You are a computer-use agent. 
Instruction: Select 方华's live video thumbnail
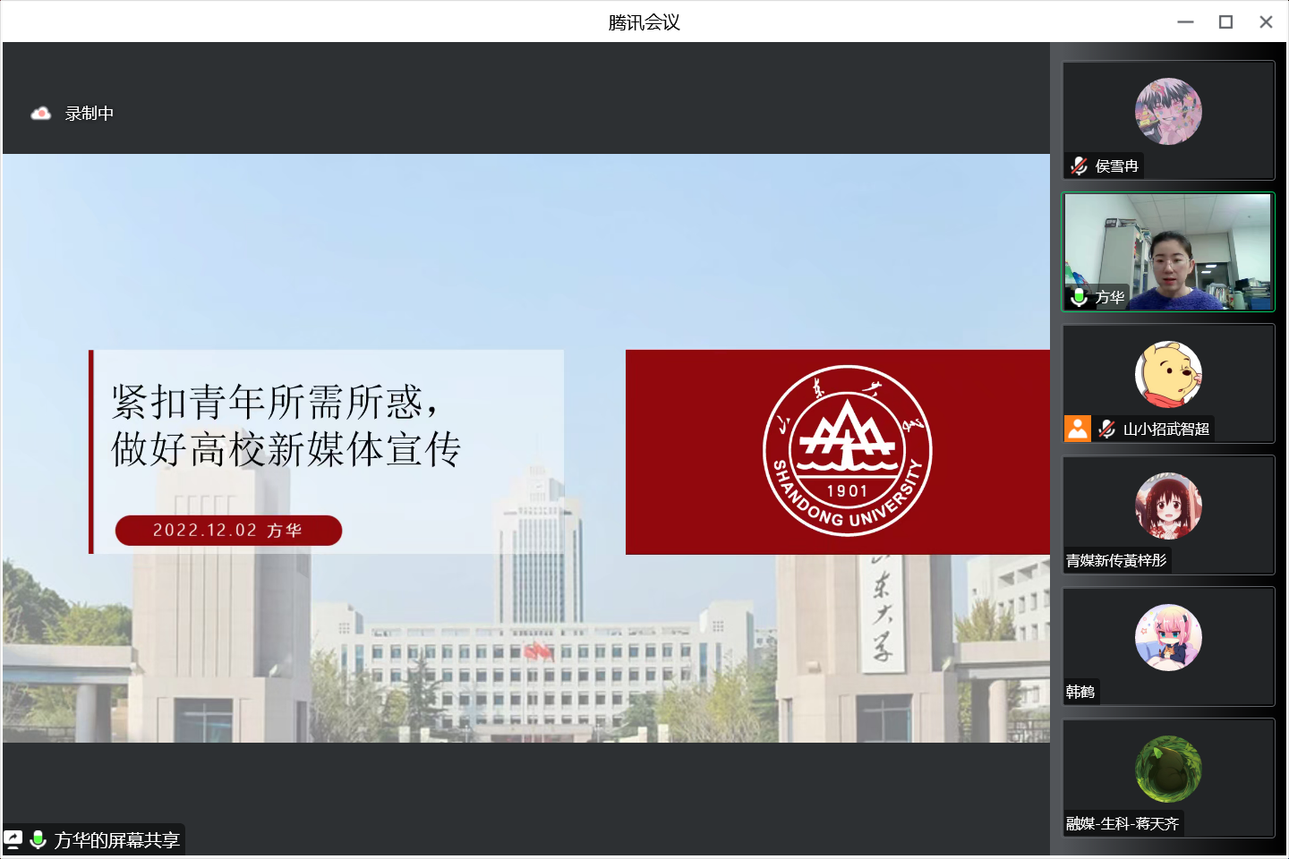pyautogui.click(x=1168, y=252)
